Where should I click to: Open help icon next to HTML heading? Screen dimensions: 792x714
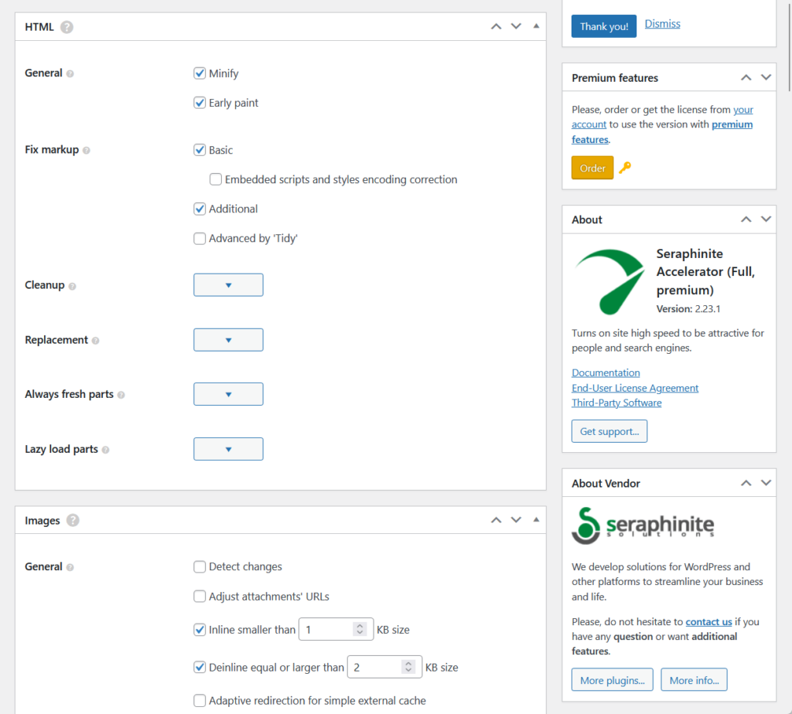click(x=67, y=27)
